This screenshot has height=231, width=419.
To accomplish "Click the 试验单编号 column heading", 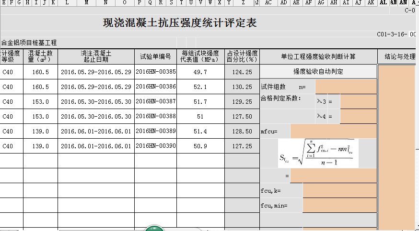I will tap(155, 56).
